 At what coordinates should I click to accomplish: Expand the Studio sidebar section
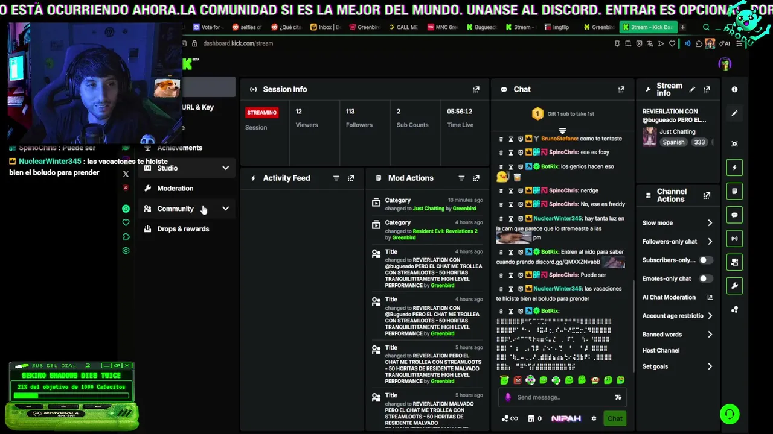[225, 168]
